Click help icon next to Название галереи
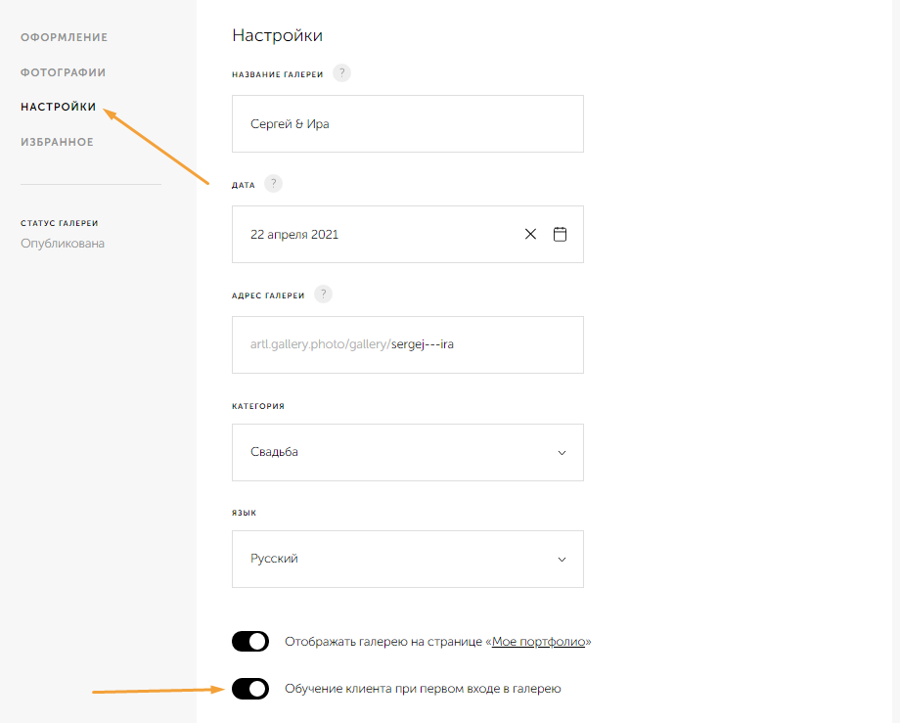The height and width of the screenshot is (723, 900). point(341,73)
